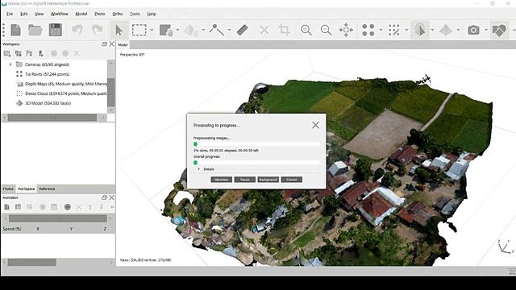Open the Workflow menu
Image resolution: width=516 pixels, height=290 pixels.
point(59,14)
